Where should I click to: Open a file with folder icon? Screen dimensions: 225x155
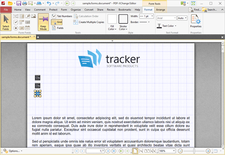[10, 3]
